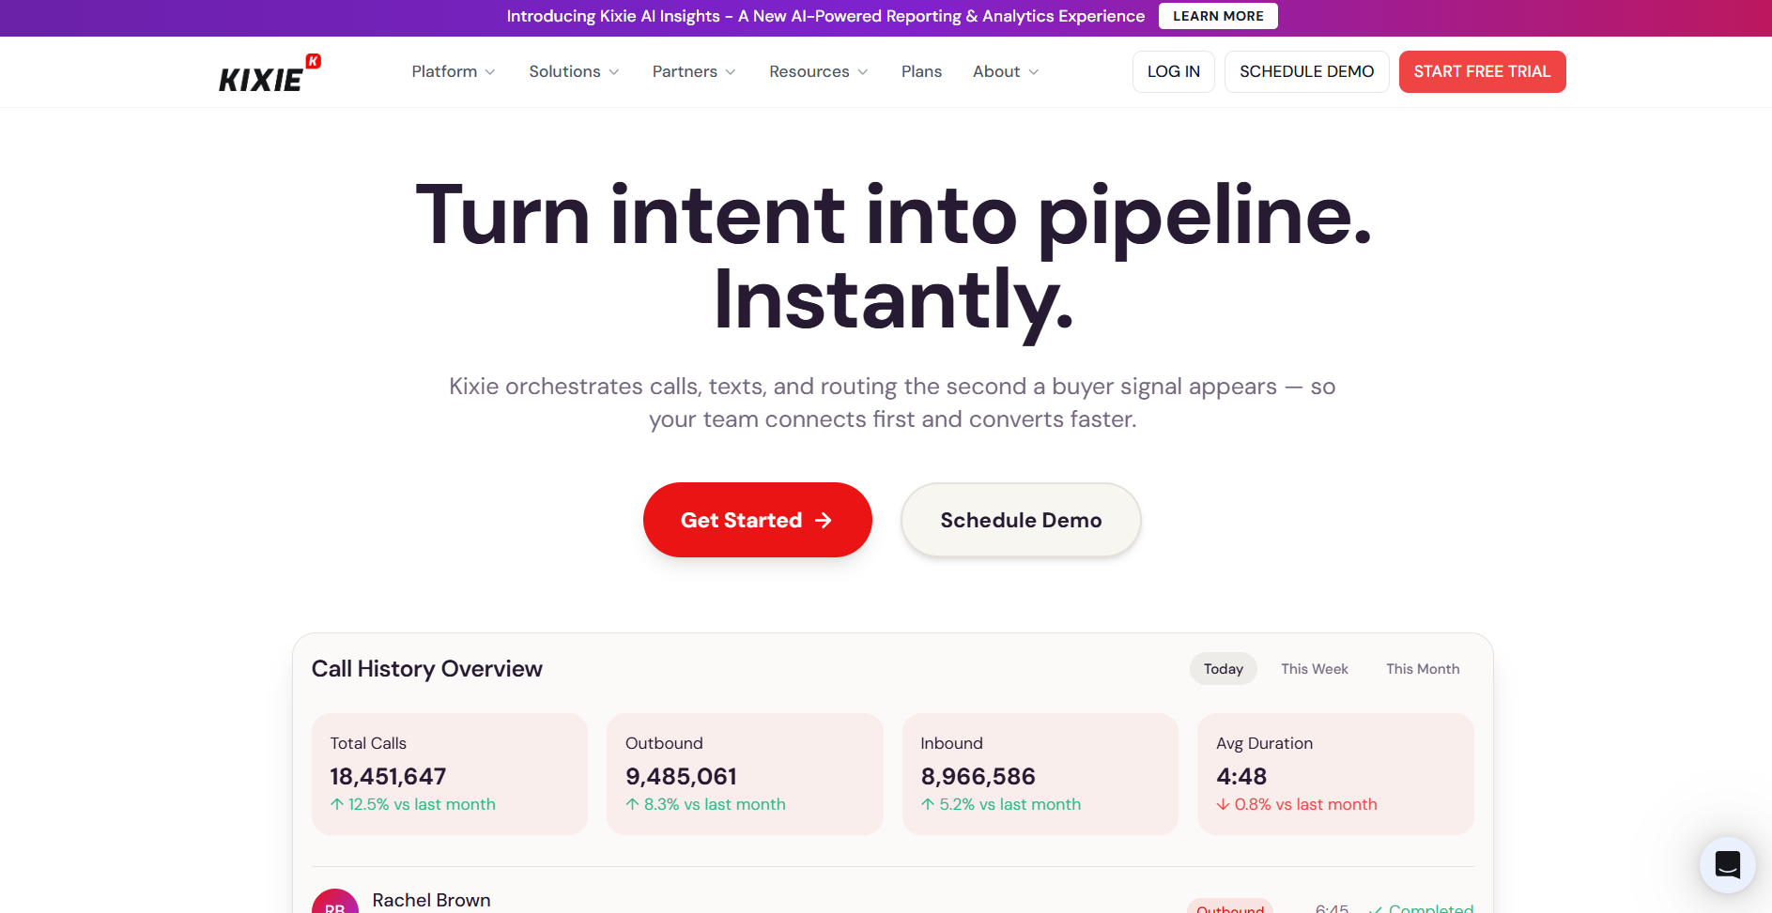This screenshot has height=913, width=1772.
Task: Click the Kixie logo
Action: pyautogui.click(x=270, y=73)
